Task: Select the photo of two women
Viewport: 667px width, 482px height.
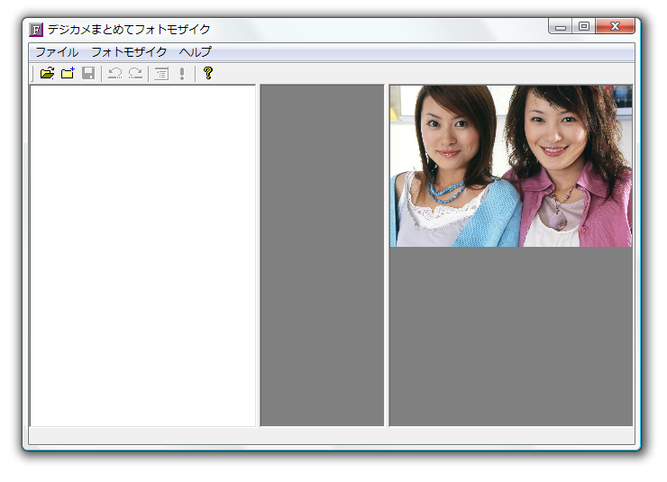Action: [511, 166]
